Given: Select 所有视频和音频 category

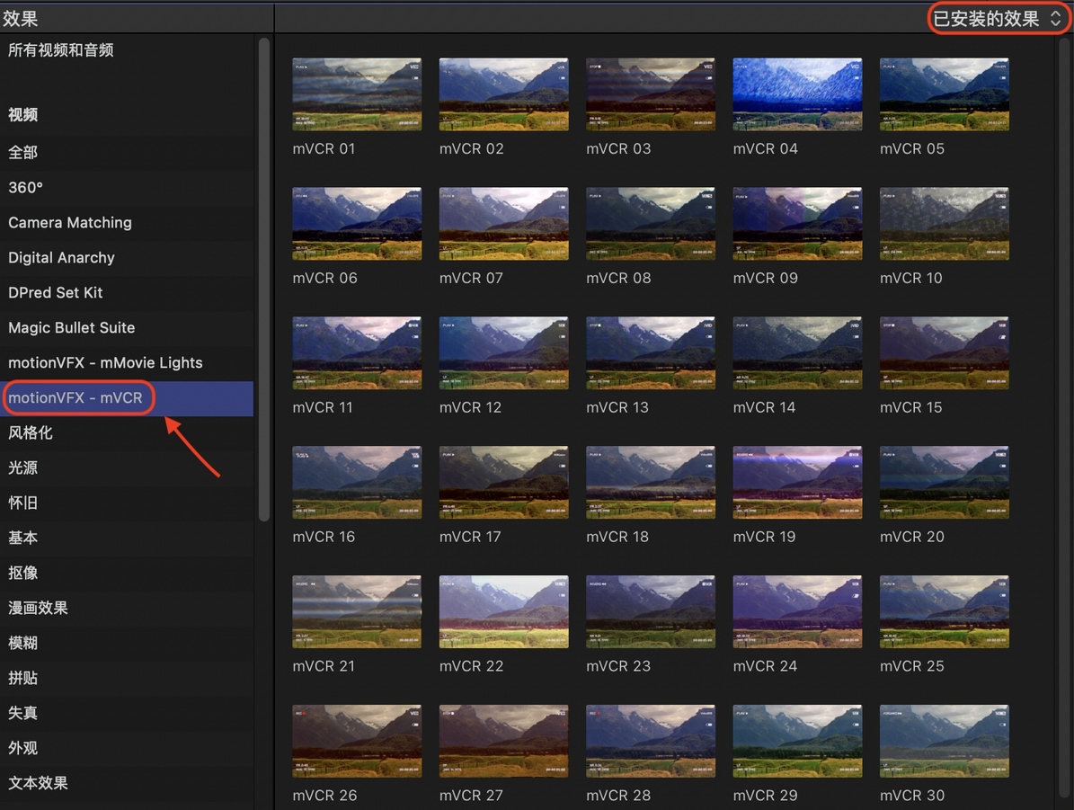Looking at the screenshot, I should coord(61,50).
